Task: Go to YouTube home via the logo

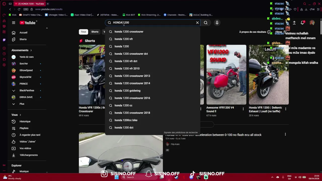Action: click(x=27, y=23)
